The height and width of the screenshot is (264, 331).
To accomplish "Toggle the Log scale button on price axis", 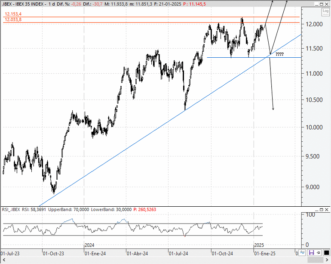I will (325, 12).
